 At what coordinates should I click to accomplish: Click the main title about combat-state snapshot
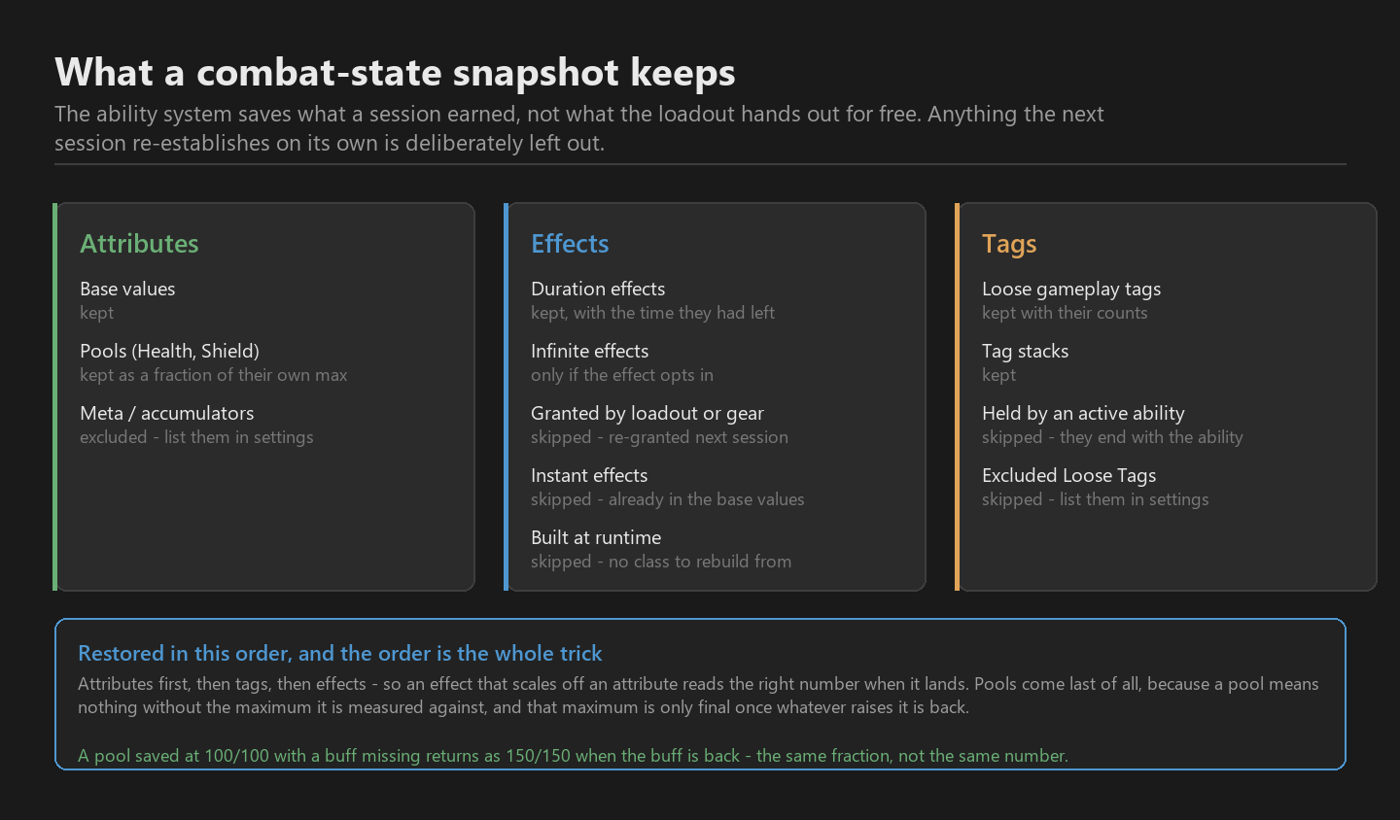(395, 73)
